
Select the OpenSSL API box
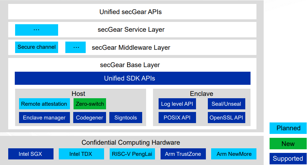tap(226, 118)
